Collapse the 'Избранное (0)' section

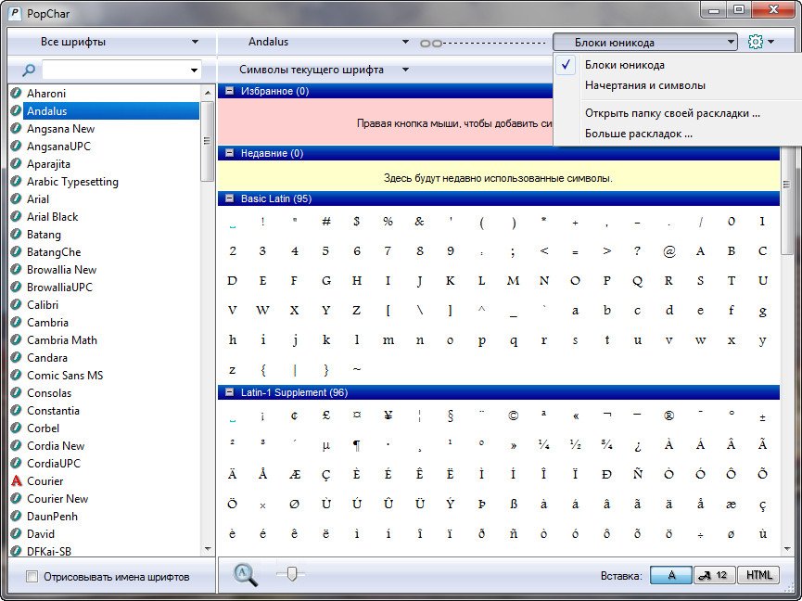[x=230, y=91]
